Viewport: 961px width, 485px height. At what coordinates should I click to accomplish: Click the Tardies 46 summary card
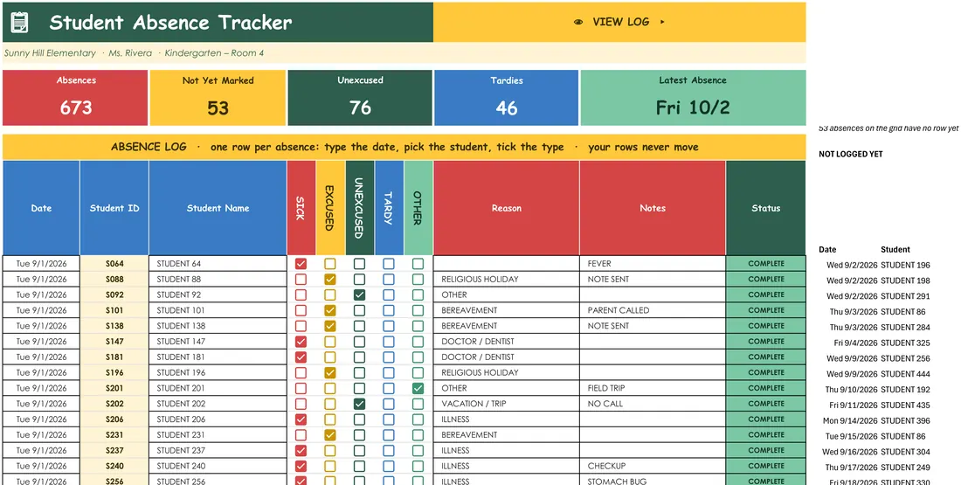click(x=506, y=98)
